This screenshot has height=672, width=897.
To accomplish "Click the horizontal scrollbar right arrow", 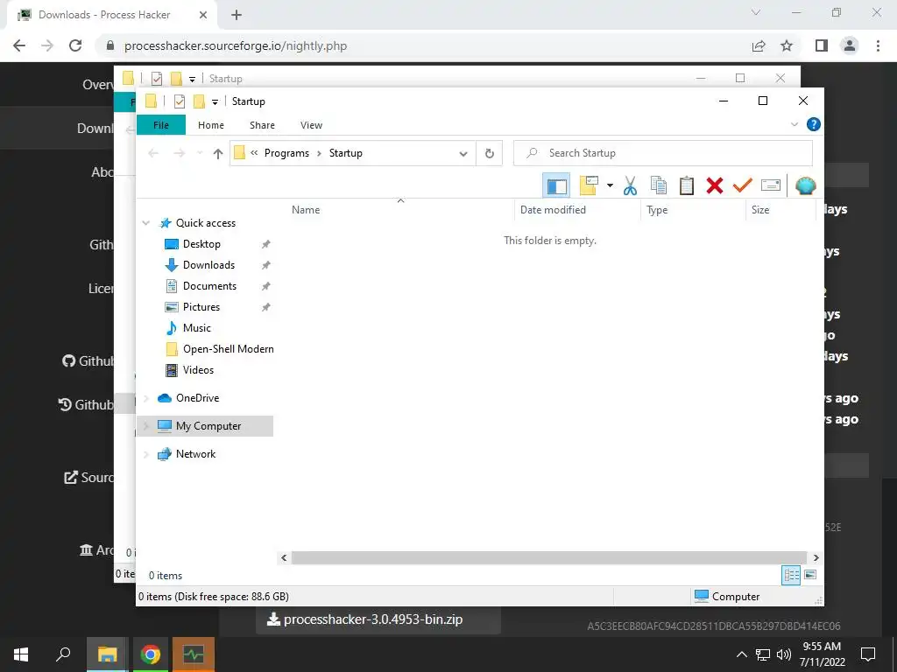I will coord(816,557).
